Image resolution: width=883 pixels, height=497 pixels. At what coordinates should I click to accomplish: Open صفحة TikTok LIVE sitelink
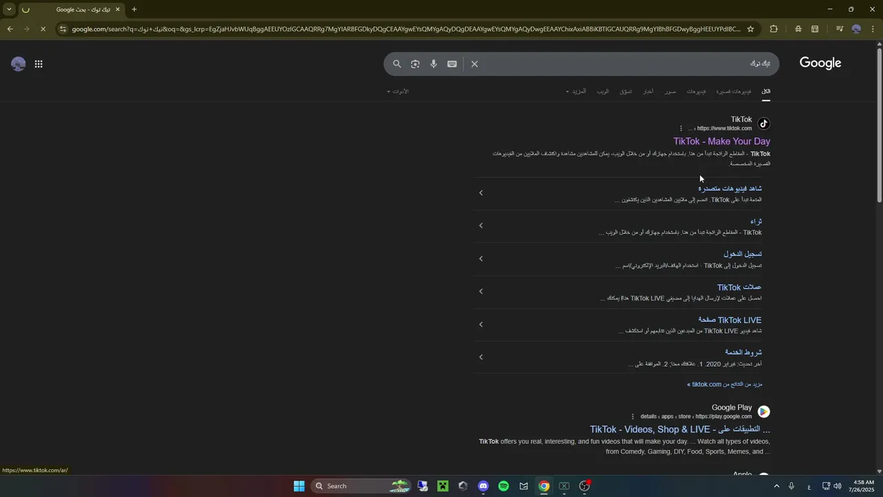point(730,320)
